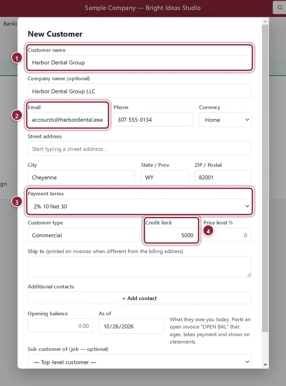Open the Payment terms dropdown
This screenshot has height=386, width=286.
point(140,206)
